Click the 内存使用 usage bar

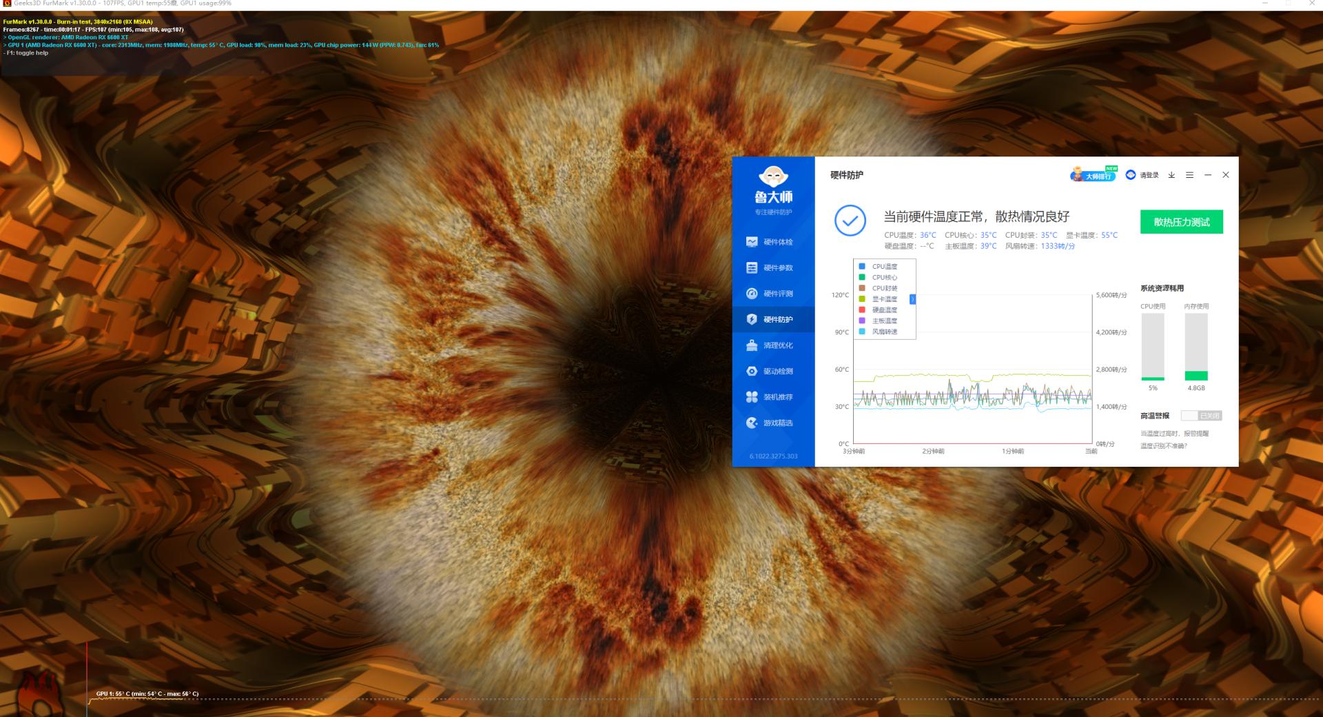pyautogui.click(x=1196, y=347)
